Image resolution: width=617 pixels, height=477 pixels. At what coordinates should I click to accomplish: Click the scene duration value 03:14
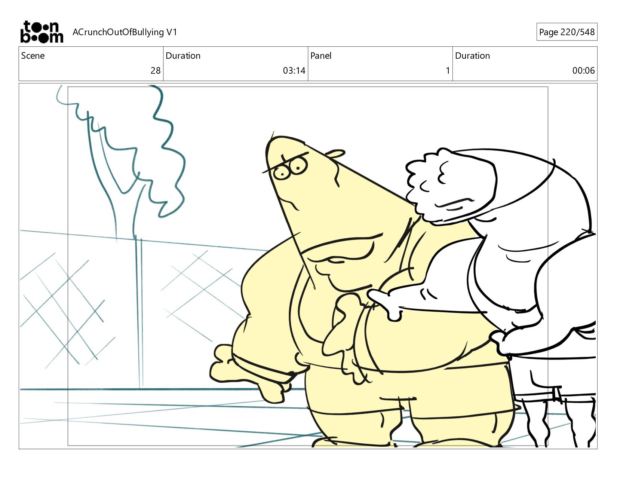pyautogui.click(x=294, y=71)
